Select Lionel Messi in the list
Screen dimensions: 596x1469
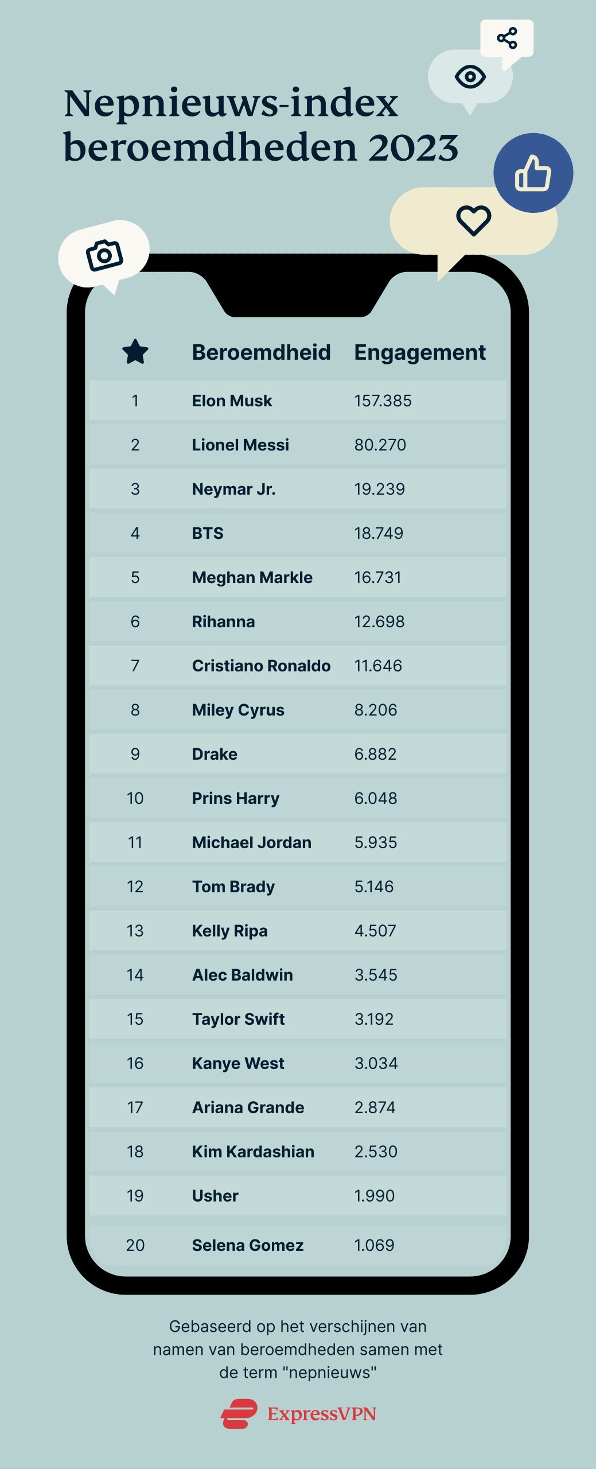(240, 445)
